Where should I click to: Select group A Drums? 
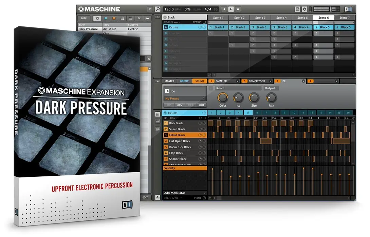click(185, 27)
